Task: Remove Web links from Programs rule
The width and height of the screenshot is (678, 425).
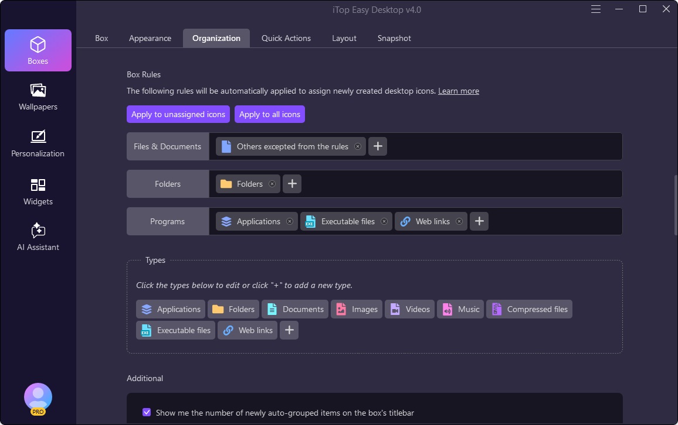Action: click(x=459, y=221)
